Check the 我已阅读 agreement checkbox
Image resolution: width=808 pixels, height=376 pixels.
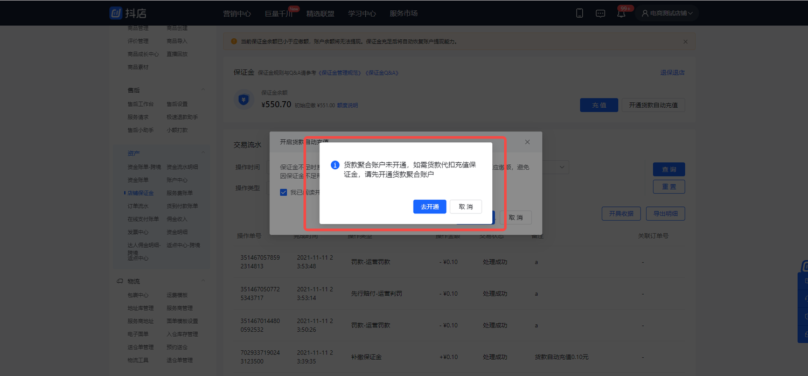point(283,191)
